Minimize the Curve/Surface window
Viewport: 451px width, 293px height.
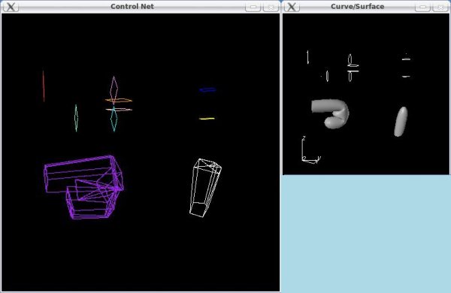coord(422,7)
